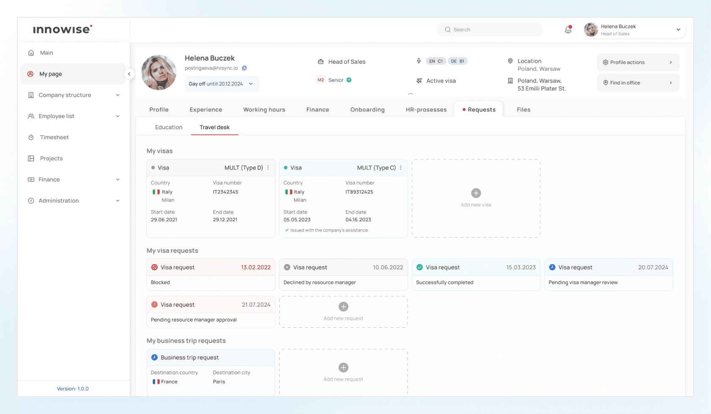Image resolution: width=711 pixels, height=414 pixels.
Task: Click Find in office button
Action: pos(637,83)
